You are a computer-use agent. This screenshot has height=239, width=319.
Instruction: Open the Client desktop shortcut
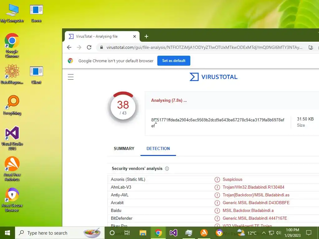click(36, 75)
